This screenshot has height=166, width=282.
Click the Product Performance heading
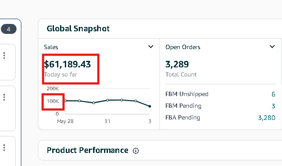click(87, 150)
